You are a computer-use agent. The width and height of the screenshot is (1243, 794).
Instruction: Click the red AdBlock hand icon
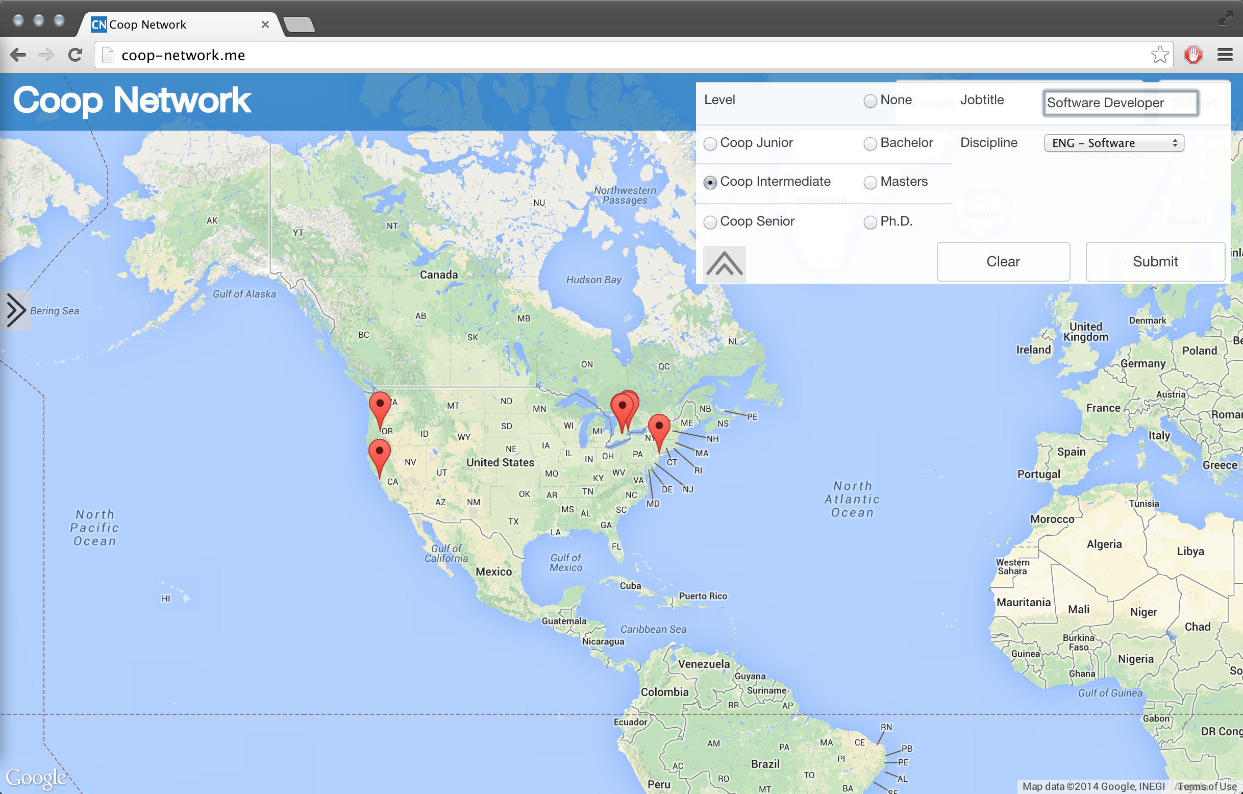[1193, 55]
